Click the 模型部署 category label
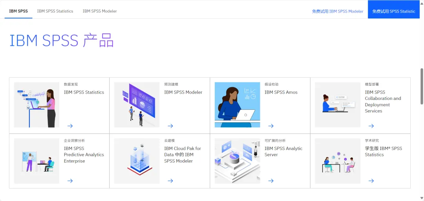424x201 pixels. pos(372,85)
